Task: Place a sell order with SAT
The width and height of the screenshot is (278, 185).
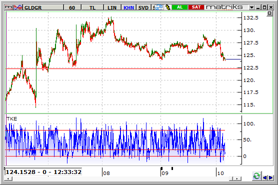Action: 196,7
